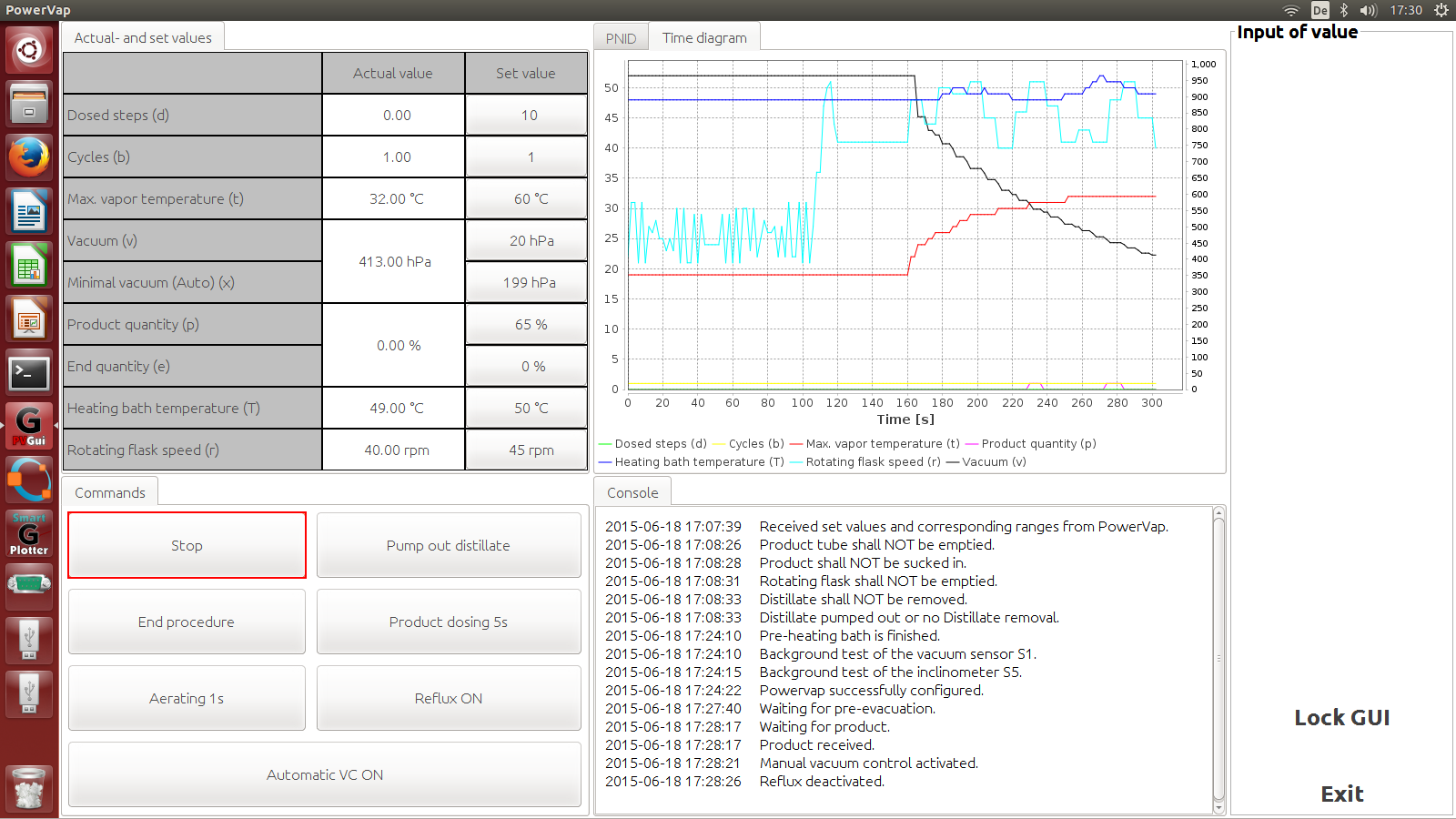Select the Actual- and set values tab

(x=143, y=37)
